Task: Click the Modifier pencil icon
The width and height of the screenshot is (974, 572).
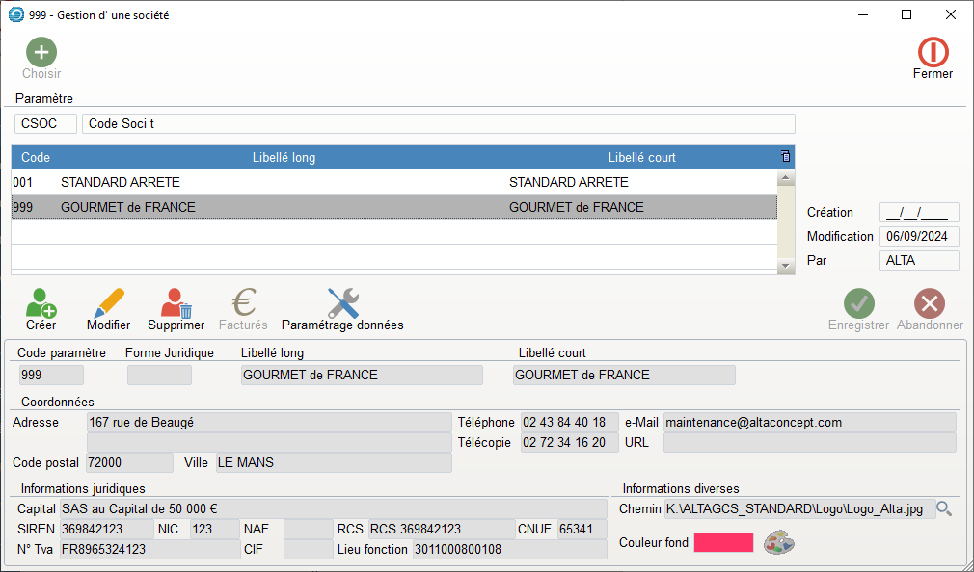Action: coord(108,304)
